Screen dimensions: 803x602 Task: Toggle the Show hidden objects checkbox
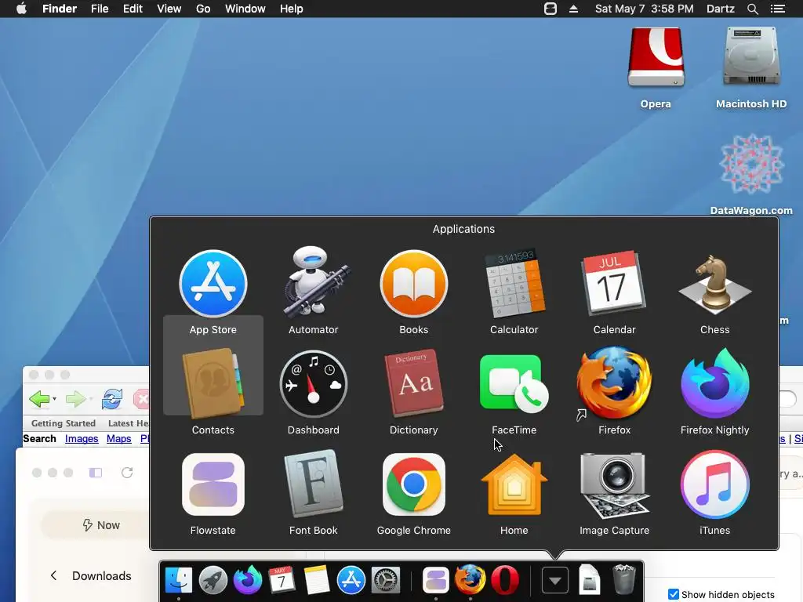click(674, 594)
